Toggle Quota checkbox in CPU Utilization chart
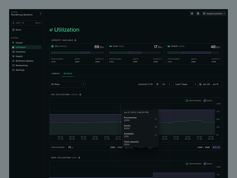 click(x=205, y=101)
